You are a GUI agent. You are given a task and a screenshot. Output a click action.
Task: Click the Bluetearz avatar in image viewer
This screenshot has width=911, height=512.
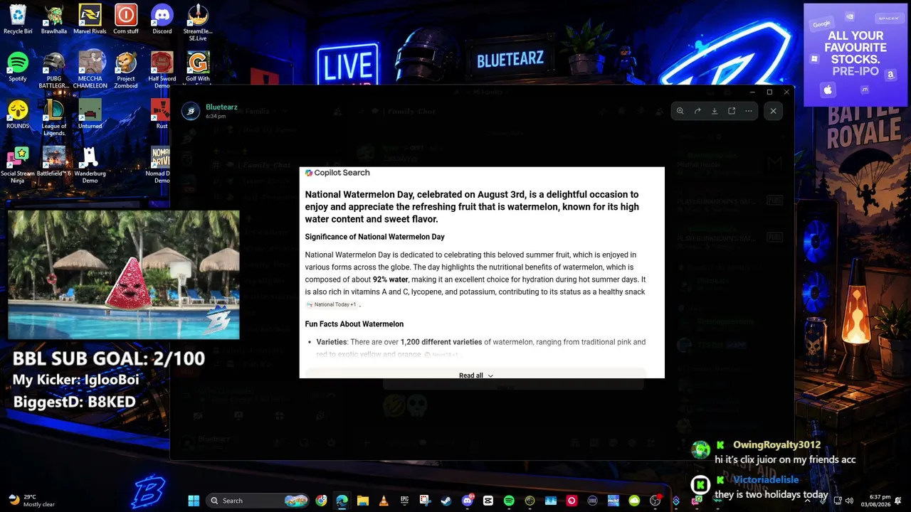click(190, 112)
